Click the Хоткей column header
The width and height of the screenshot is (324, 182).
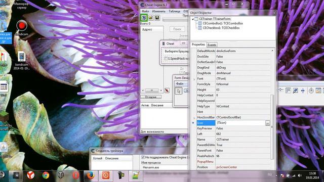click(x=98, y=158)
